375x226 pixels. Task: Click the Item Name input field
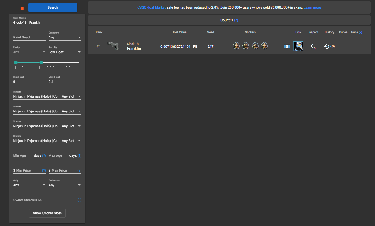(x=47, y=22)
